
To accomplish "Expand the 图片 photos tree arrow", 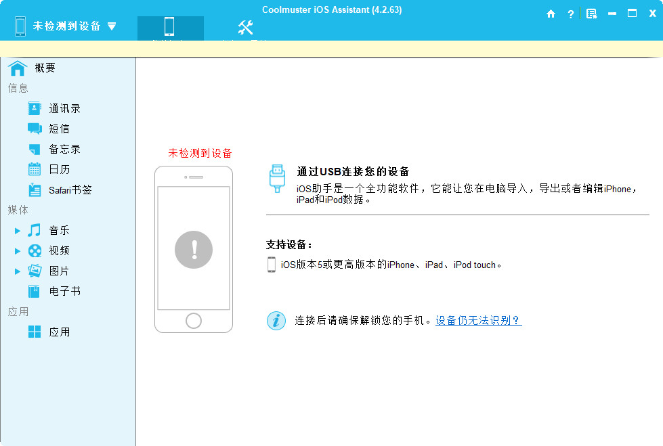I will click(x=18, y=271).
